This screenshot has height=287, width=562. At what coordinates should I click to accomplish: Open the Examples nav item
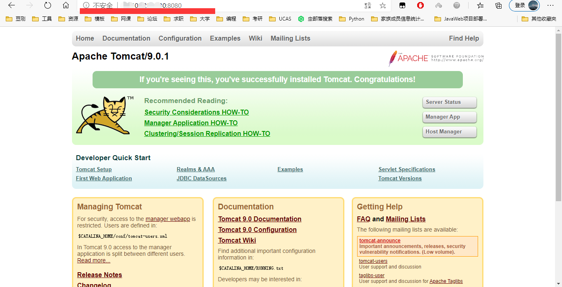tap(225, 38)
